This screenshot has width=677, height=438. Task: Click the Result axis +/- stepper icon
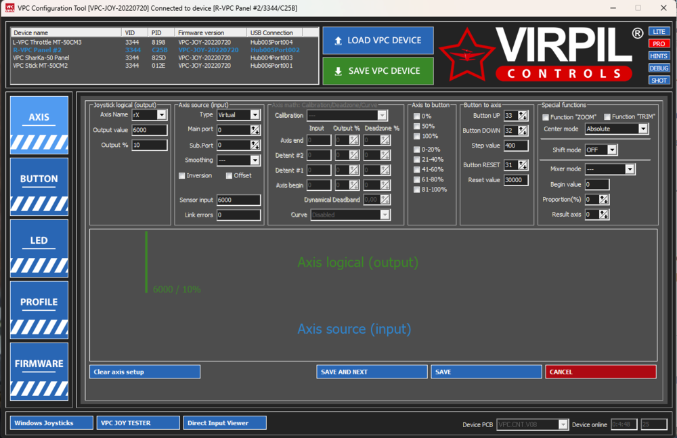604,214
